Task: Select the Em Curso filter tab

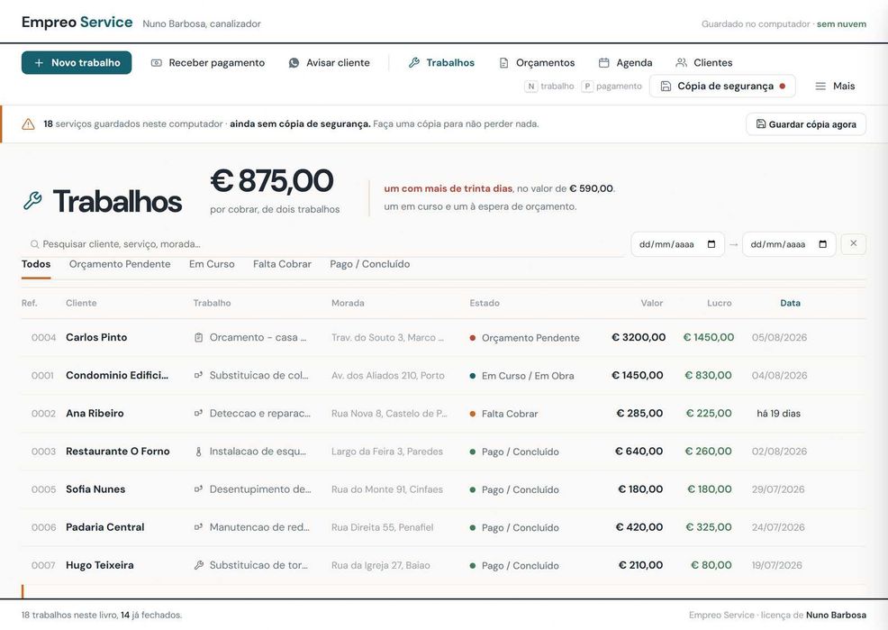Action: 212,264
